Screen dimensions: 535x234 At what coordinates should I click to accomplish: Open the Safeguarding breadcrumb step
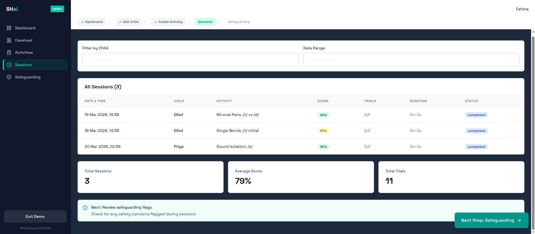239,22
